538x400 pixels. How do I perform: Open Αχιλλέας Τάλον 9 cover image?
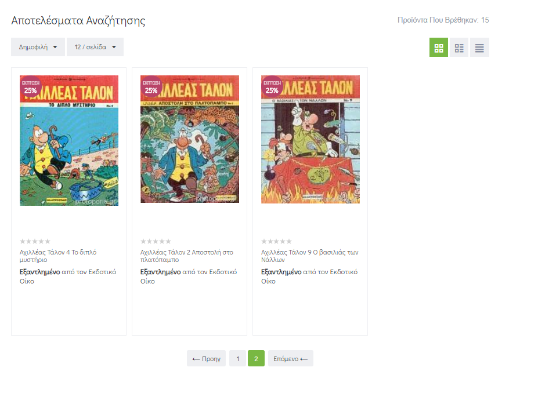[310, 140]
